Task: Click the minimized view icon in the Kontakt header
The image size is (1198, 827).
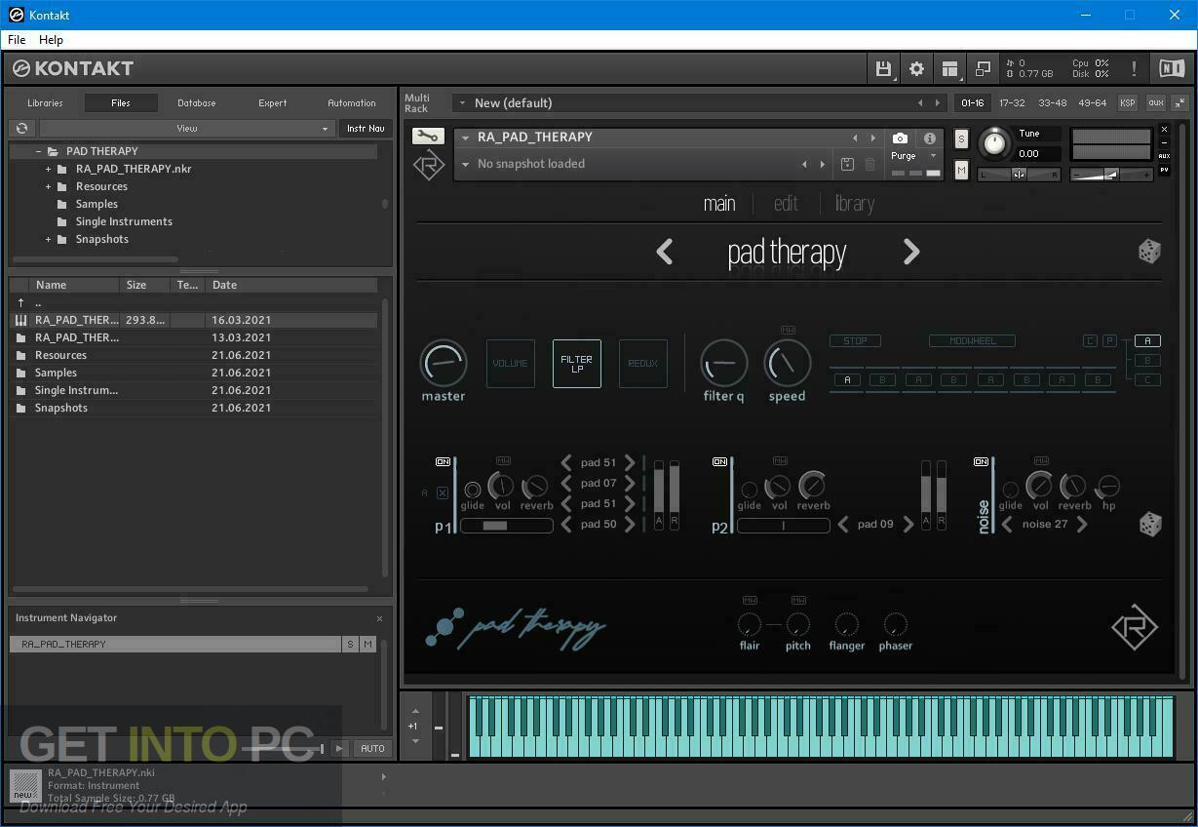Action: [983, 68]
